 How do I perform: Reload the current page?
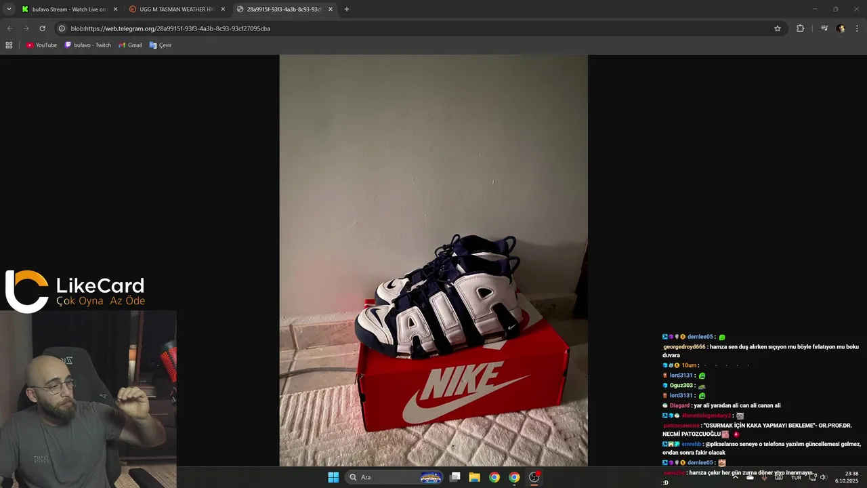tap(42, 28)
